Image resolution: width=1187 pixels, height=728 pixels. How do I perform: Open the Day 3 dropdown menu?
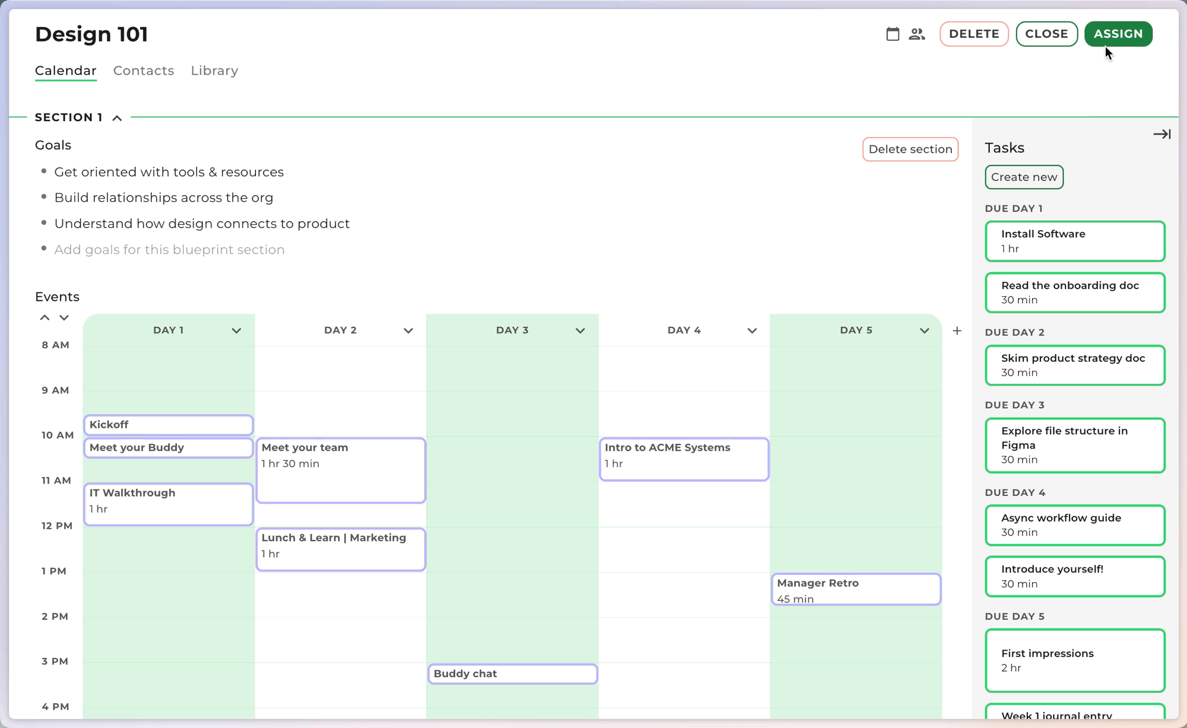click(580, 331)
